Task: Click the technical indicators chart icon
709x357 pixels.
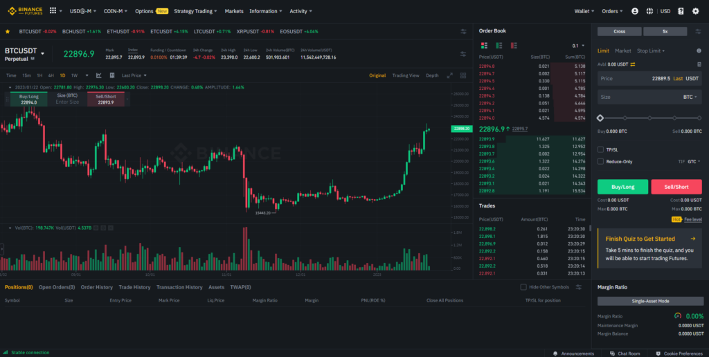Action: click(99, 75)
